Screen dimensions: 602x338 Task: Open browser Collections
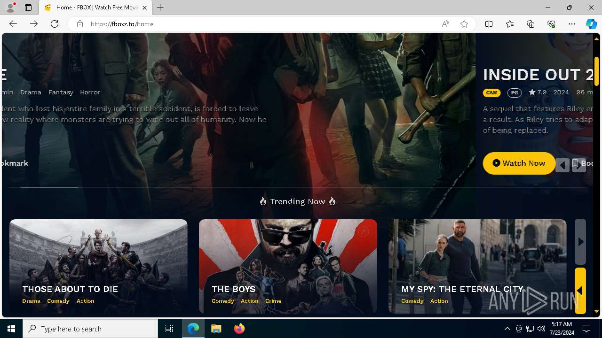[x=531, y=24]
